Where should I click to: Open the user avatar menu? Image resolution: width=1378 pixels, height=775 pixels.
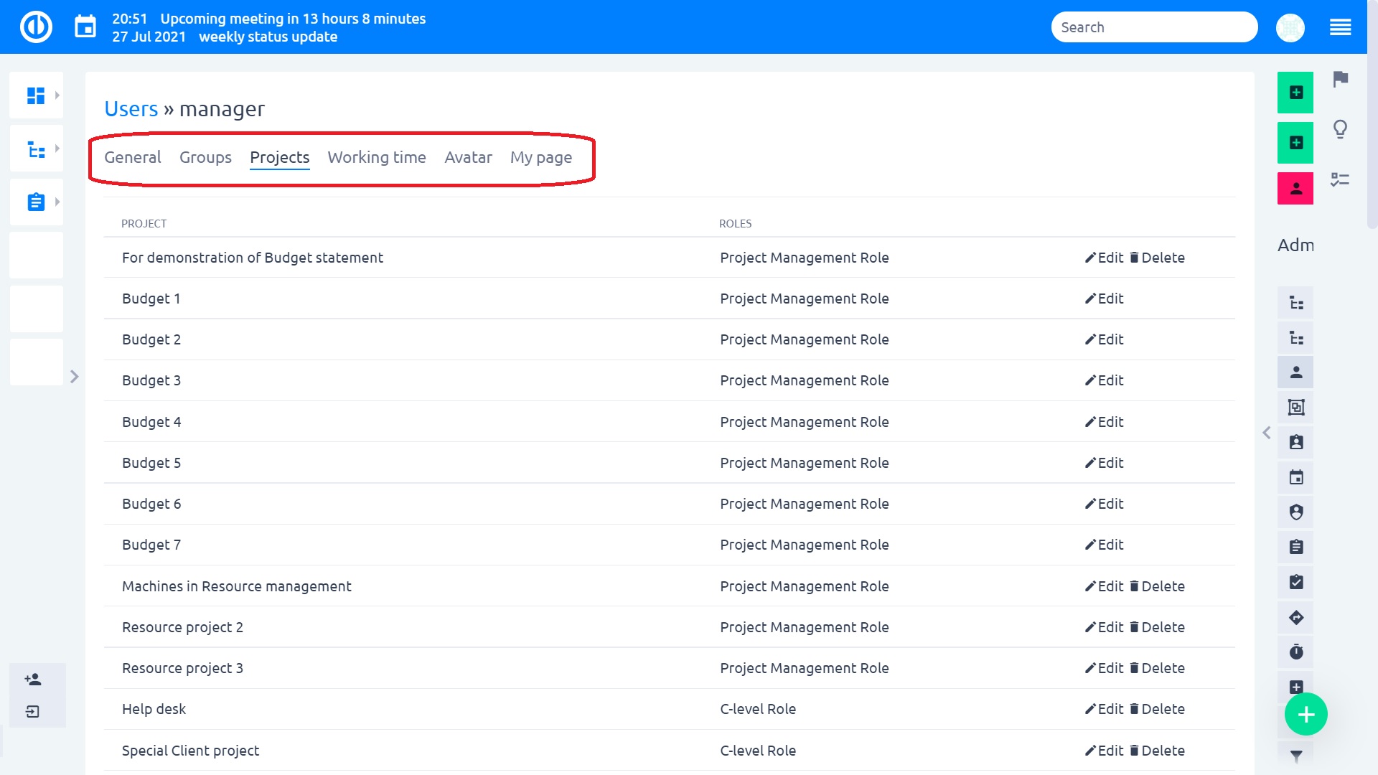1290,27
